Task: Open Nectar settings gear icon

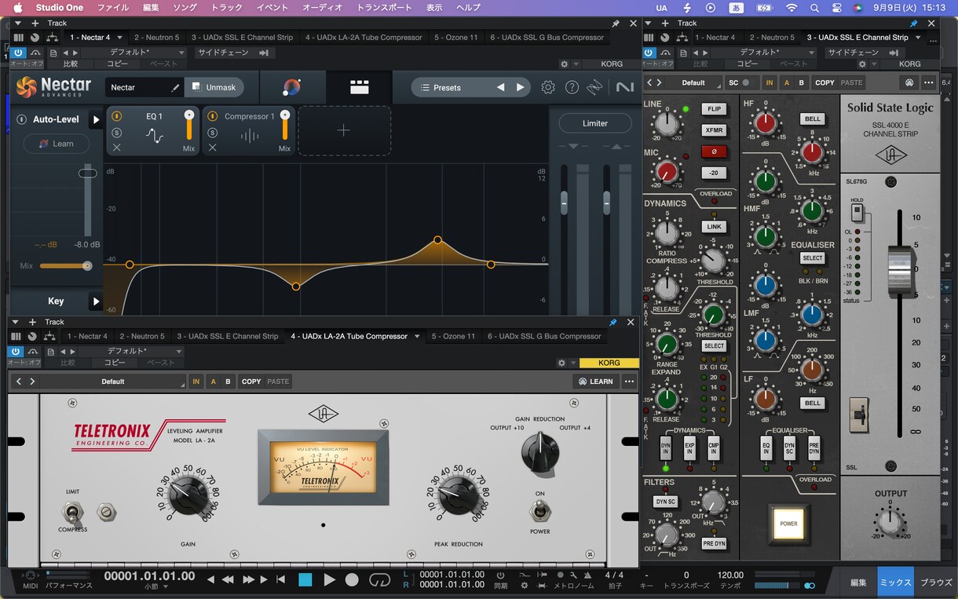Action: tap(548, 87)
